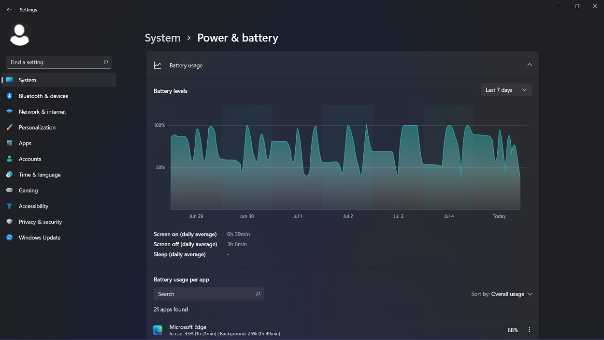Screen dimensions: 604x340
Task: Open the Personalization brush icon
Action: (x=10, y=127)
